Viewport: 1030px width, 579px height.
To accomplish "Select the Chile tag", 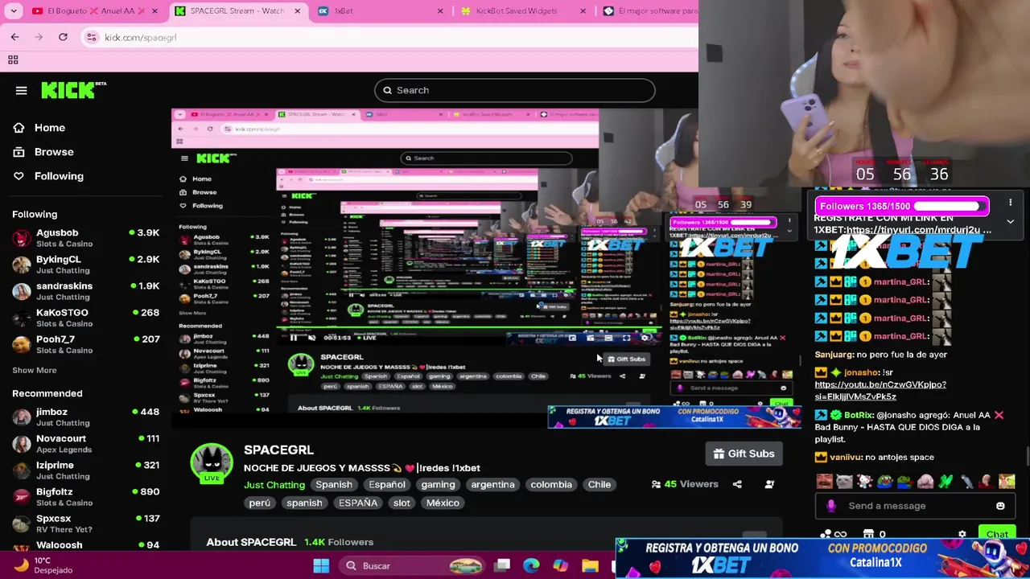I will click(x=599, y=484).
